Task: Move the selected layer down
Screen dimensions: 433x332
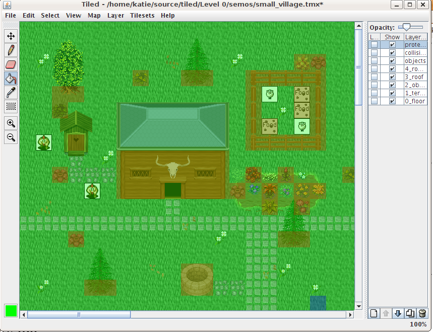Action: pos(398,313)
